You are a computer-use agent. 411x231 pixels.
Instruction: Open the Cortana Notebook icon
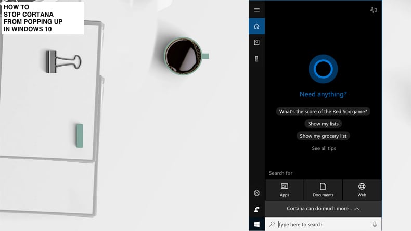coord(256,43)
